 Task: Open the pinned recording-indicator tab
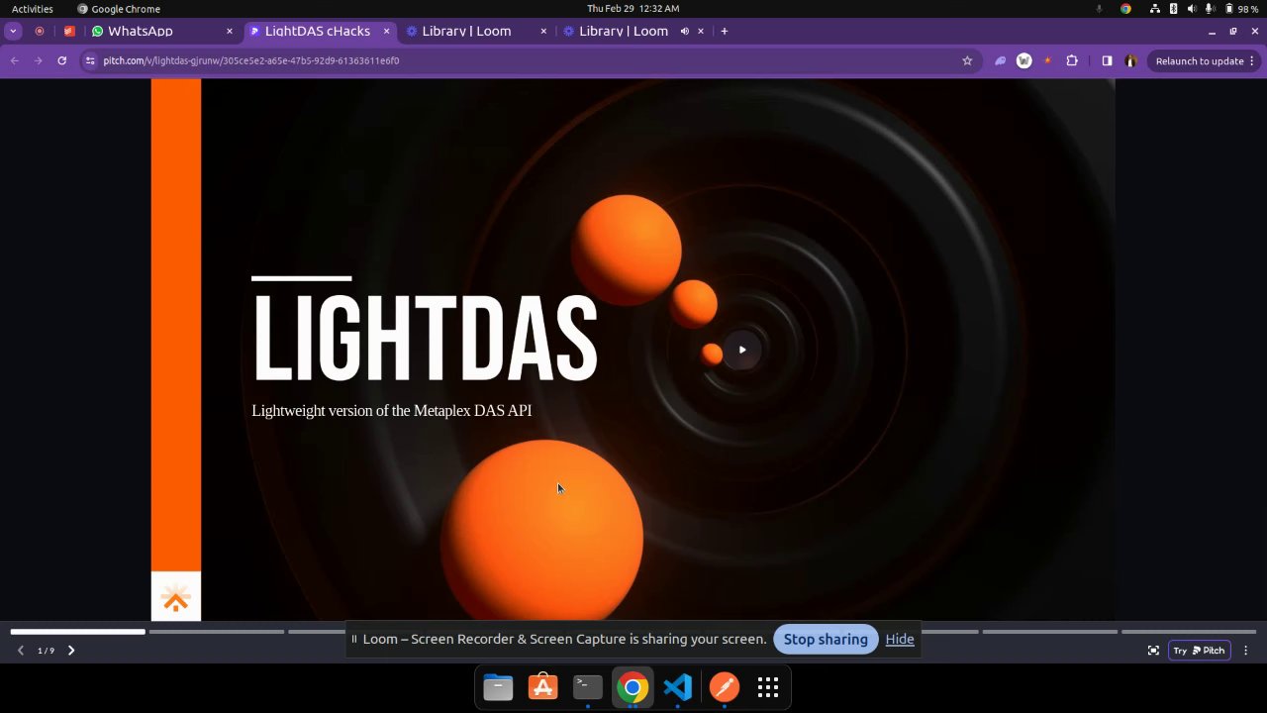pyautogui.click(x=40, y=31)
